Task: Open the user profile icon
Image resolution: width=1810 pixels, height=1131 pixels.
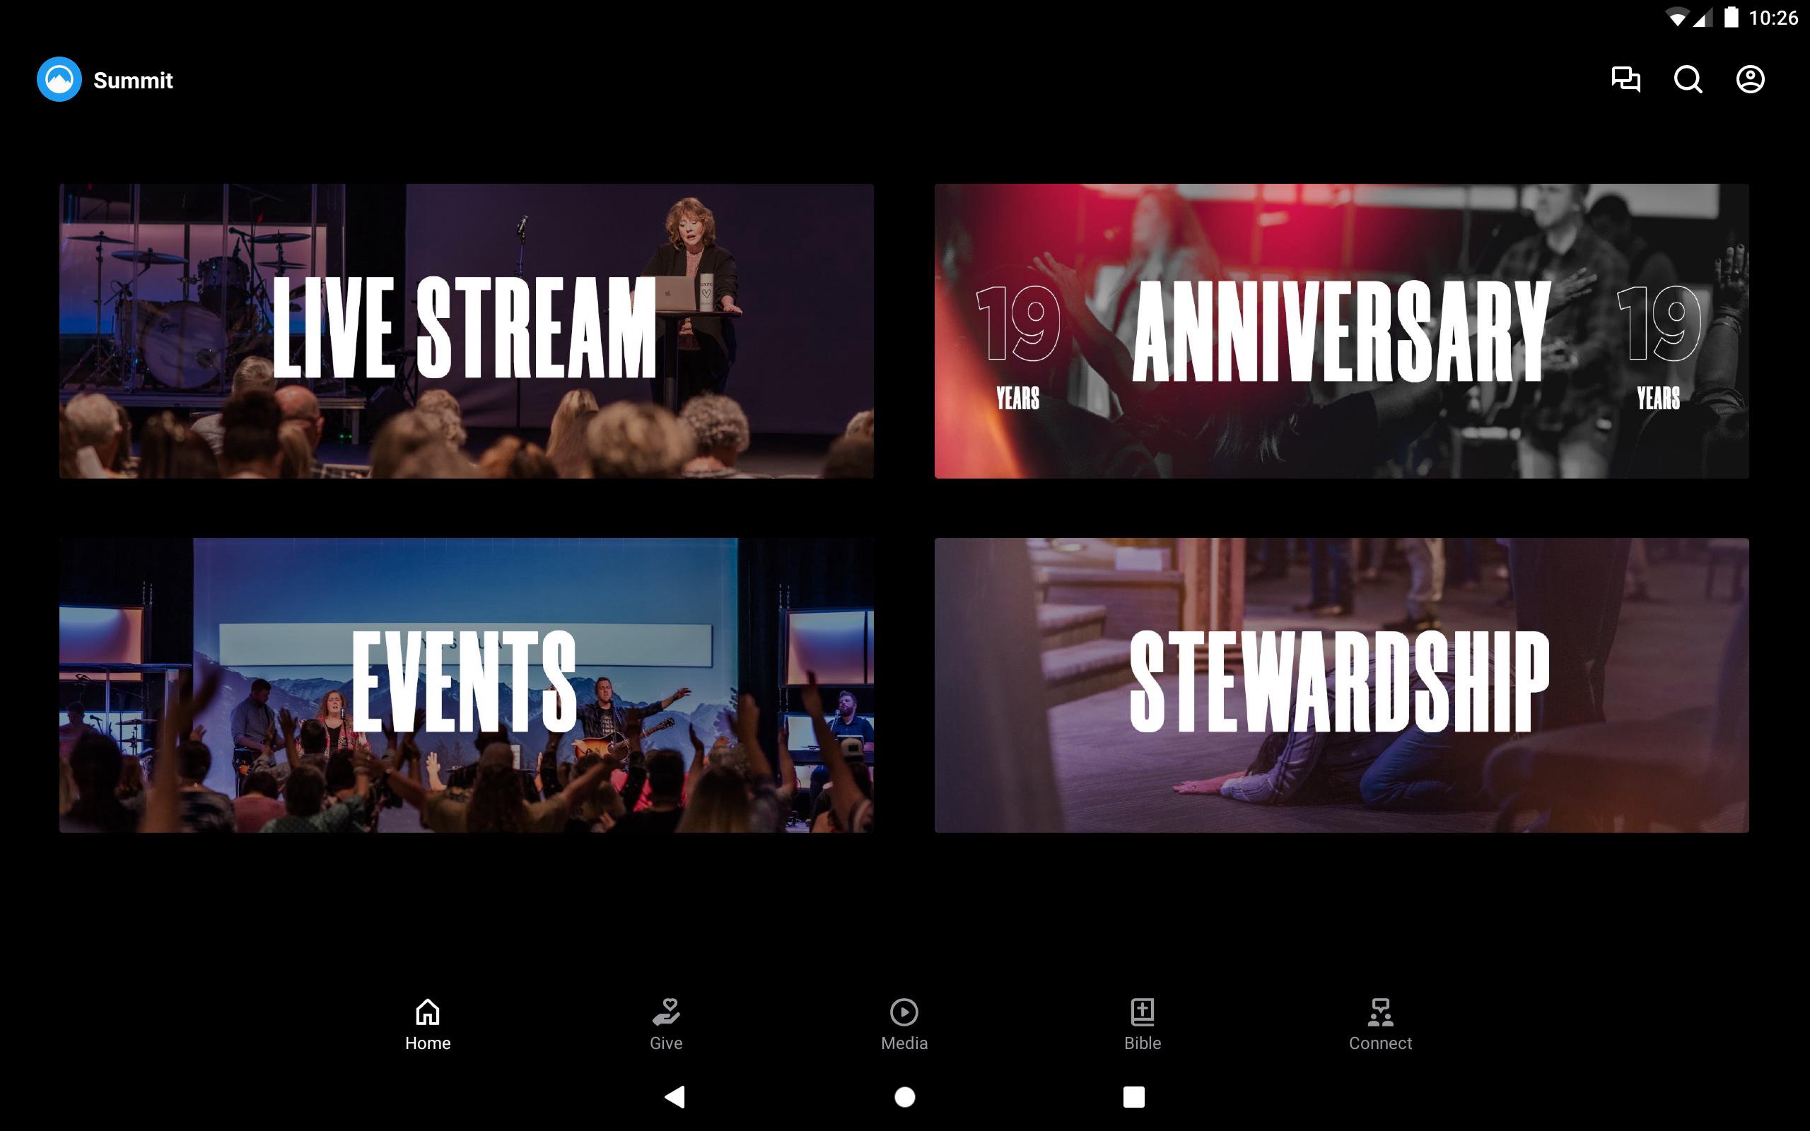Action: (1749, 79)
